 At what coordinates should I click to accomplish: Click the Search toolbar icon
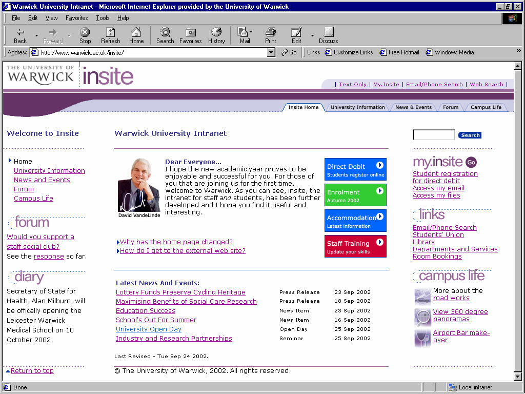click(165, 35)
